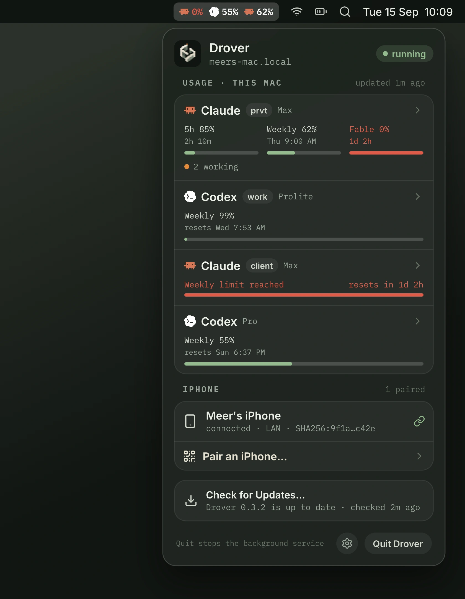465x599 pixels.
Task: Open Spotlight search magnifier icon
Action: coord(345,12)
